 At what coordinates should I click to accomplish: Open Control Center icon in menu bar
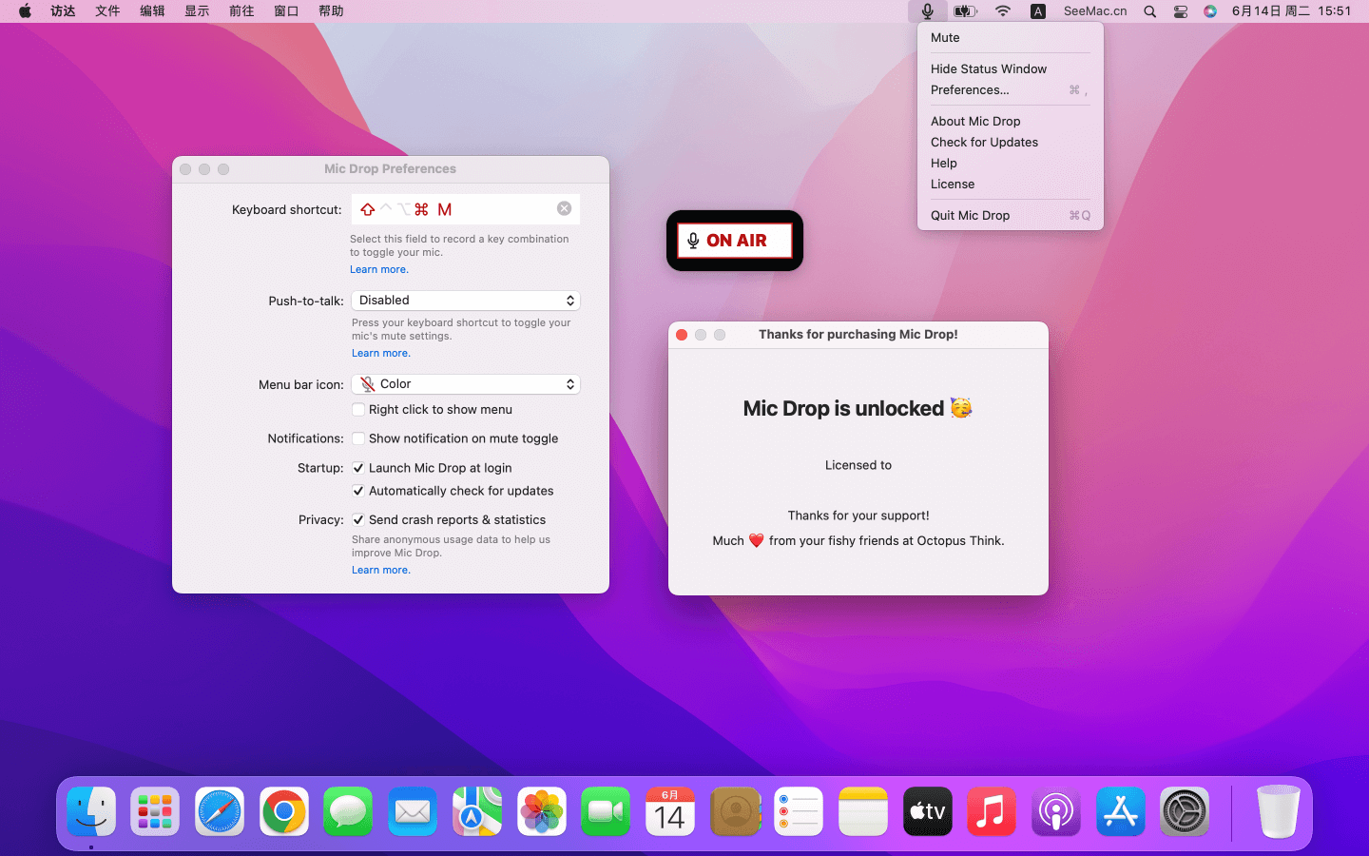tap(1181, 11)
